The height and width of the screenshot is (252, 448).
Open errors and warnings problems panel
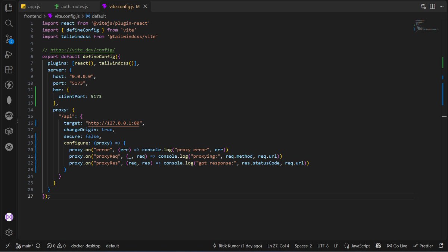tap(56, 246)
